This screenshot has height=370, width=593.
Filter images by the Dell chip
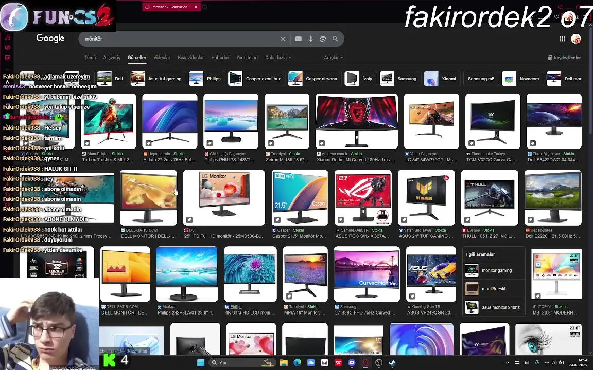click(112, 79)
